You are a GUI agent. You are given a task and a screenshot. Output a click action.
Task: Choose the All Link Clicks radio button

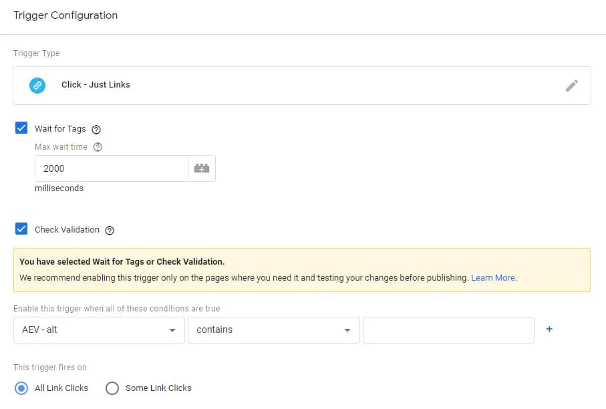point(22,388)
